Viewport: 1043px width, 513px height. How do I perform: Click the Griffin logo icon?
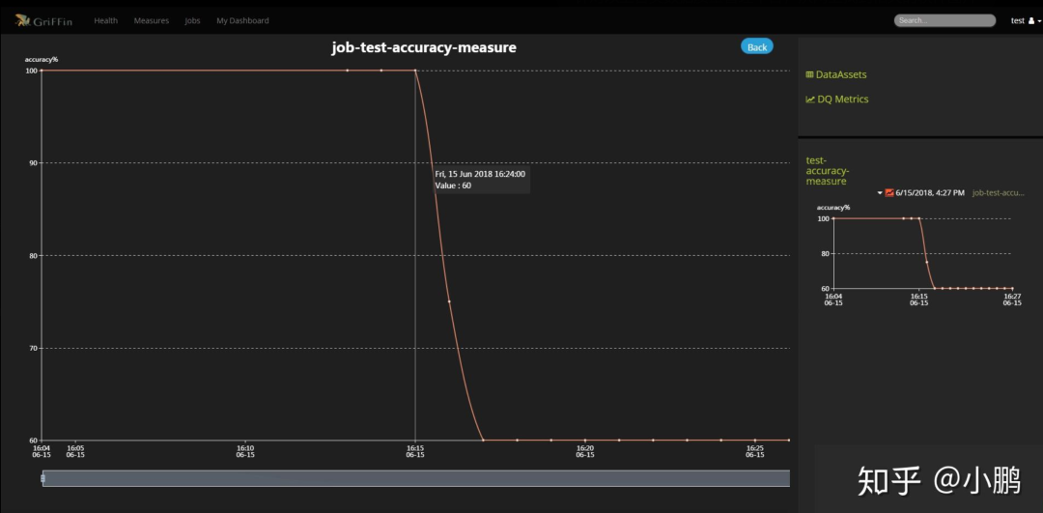22,19
